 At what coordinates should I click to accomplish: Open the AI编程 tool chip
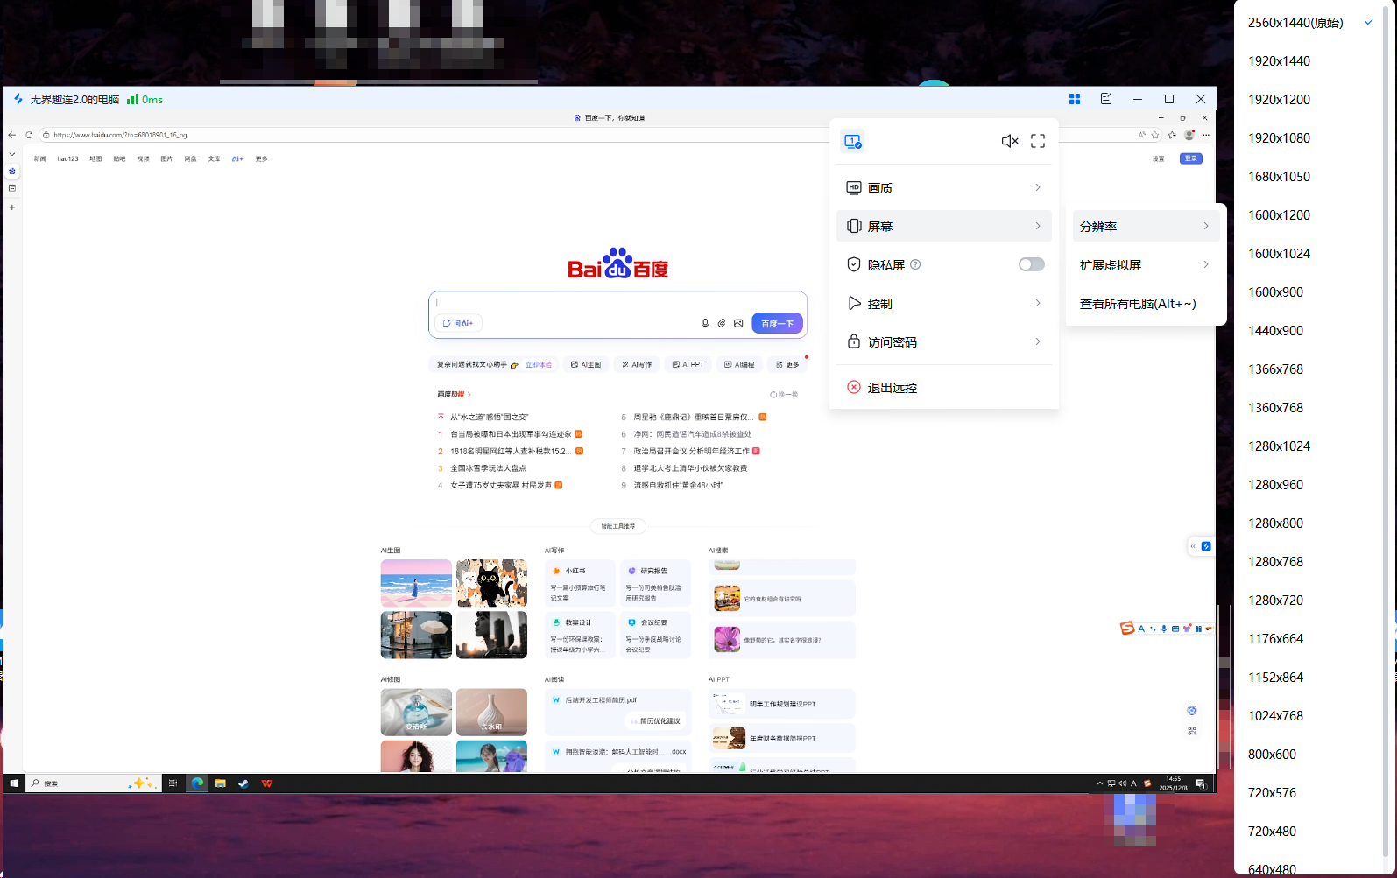(x=739, y=364)
